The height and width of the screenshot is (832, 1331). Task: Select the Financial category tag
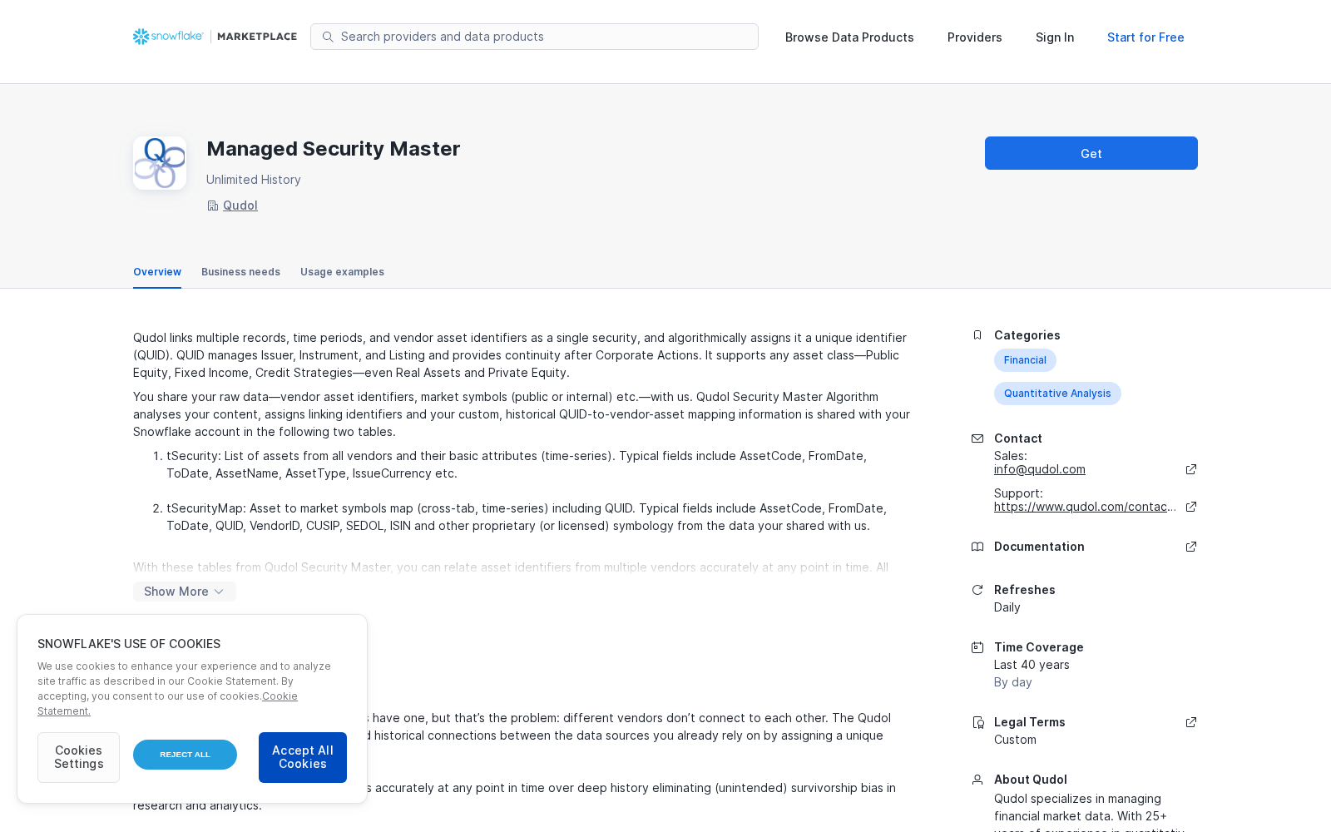tap(1025, 360)
